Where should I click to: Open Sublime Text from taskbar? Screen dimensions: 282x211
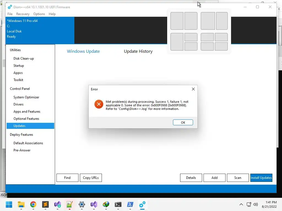45,204
